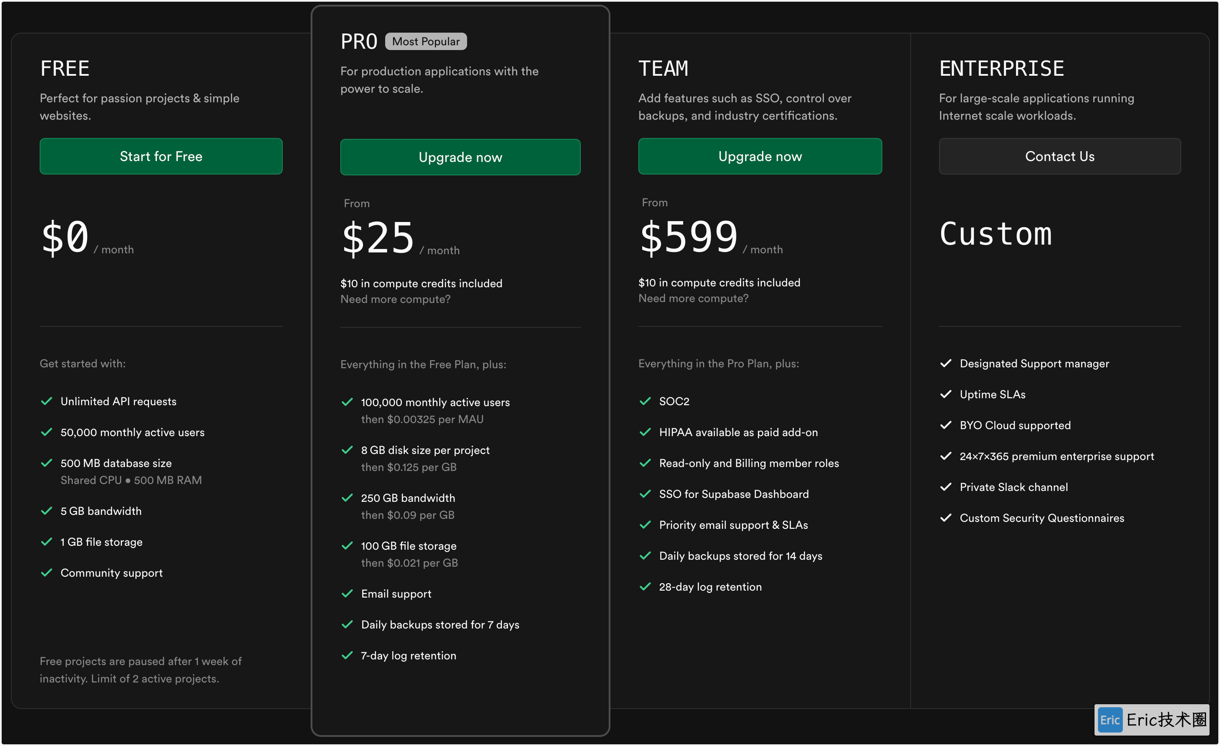Click checkmark icon next to Community support
Viewport: 1220px width, 746px height.
(47, 573)
